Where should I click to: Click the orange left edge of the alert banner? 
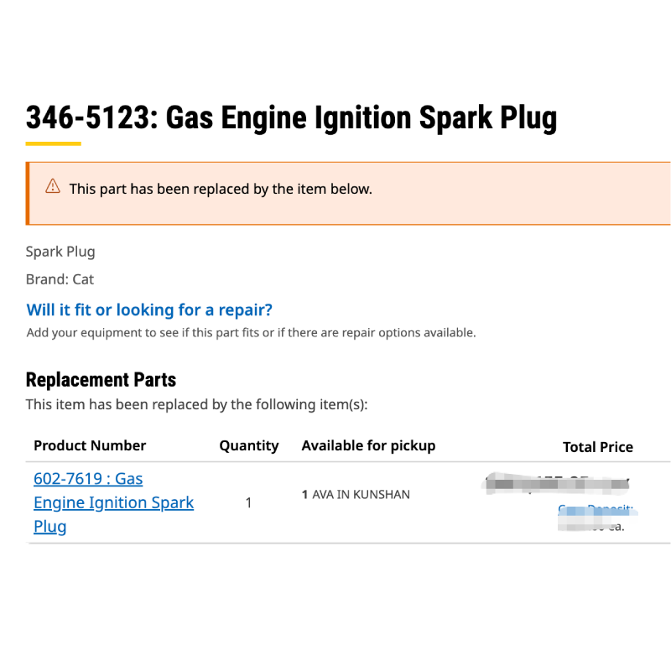pos(28,194)
